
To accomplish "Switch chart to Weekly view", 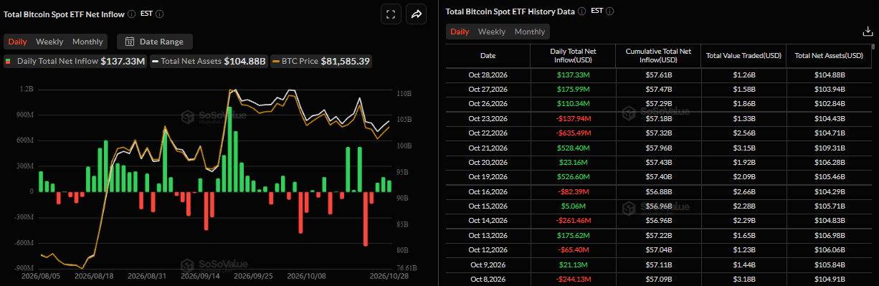I will tap(49, 42).
